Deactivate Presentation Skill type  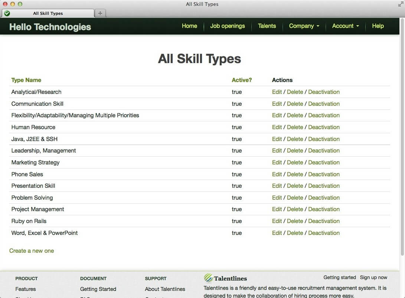[x=324, y=186]
